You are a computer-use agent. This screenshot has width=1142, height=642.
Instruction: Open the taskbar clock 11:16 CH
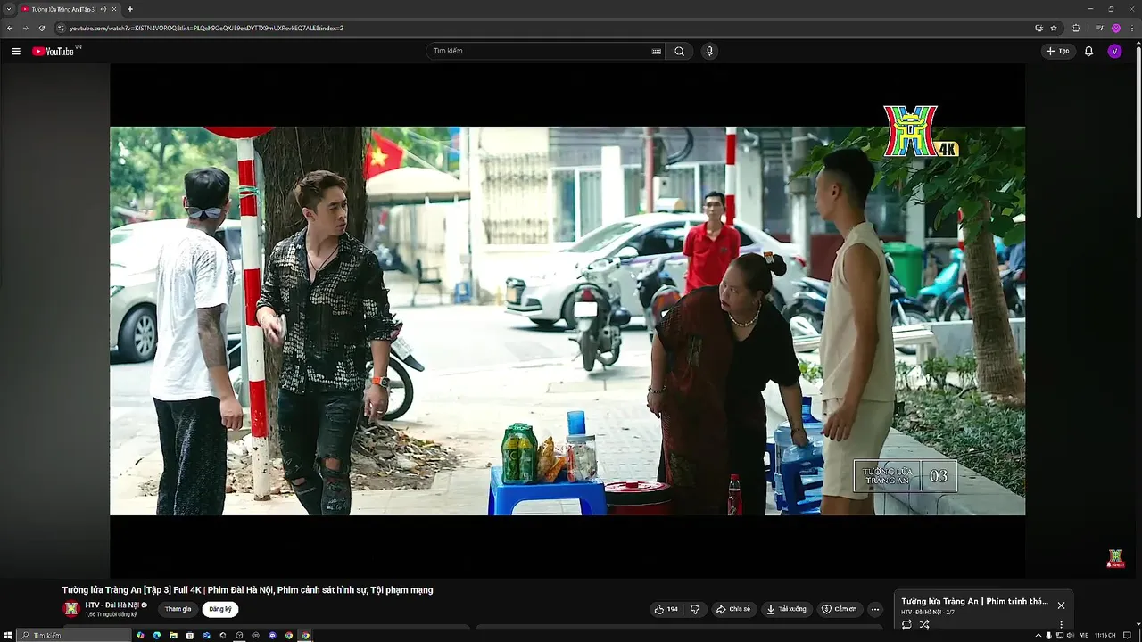click(1105, 635)
